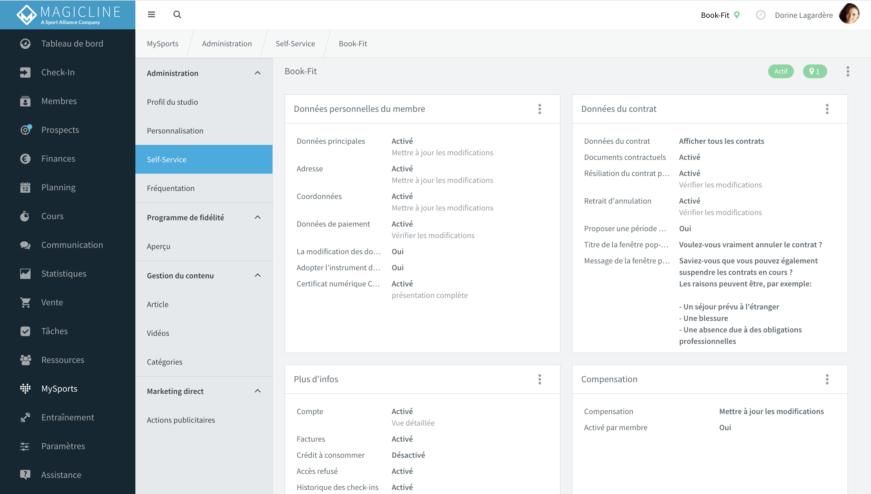Open the hamburger menu icon
The width and height of the screenshot is (871, 494).
[152, 15]
